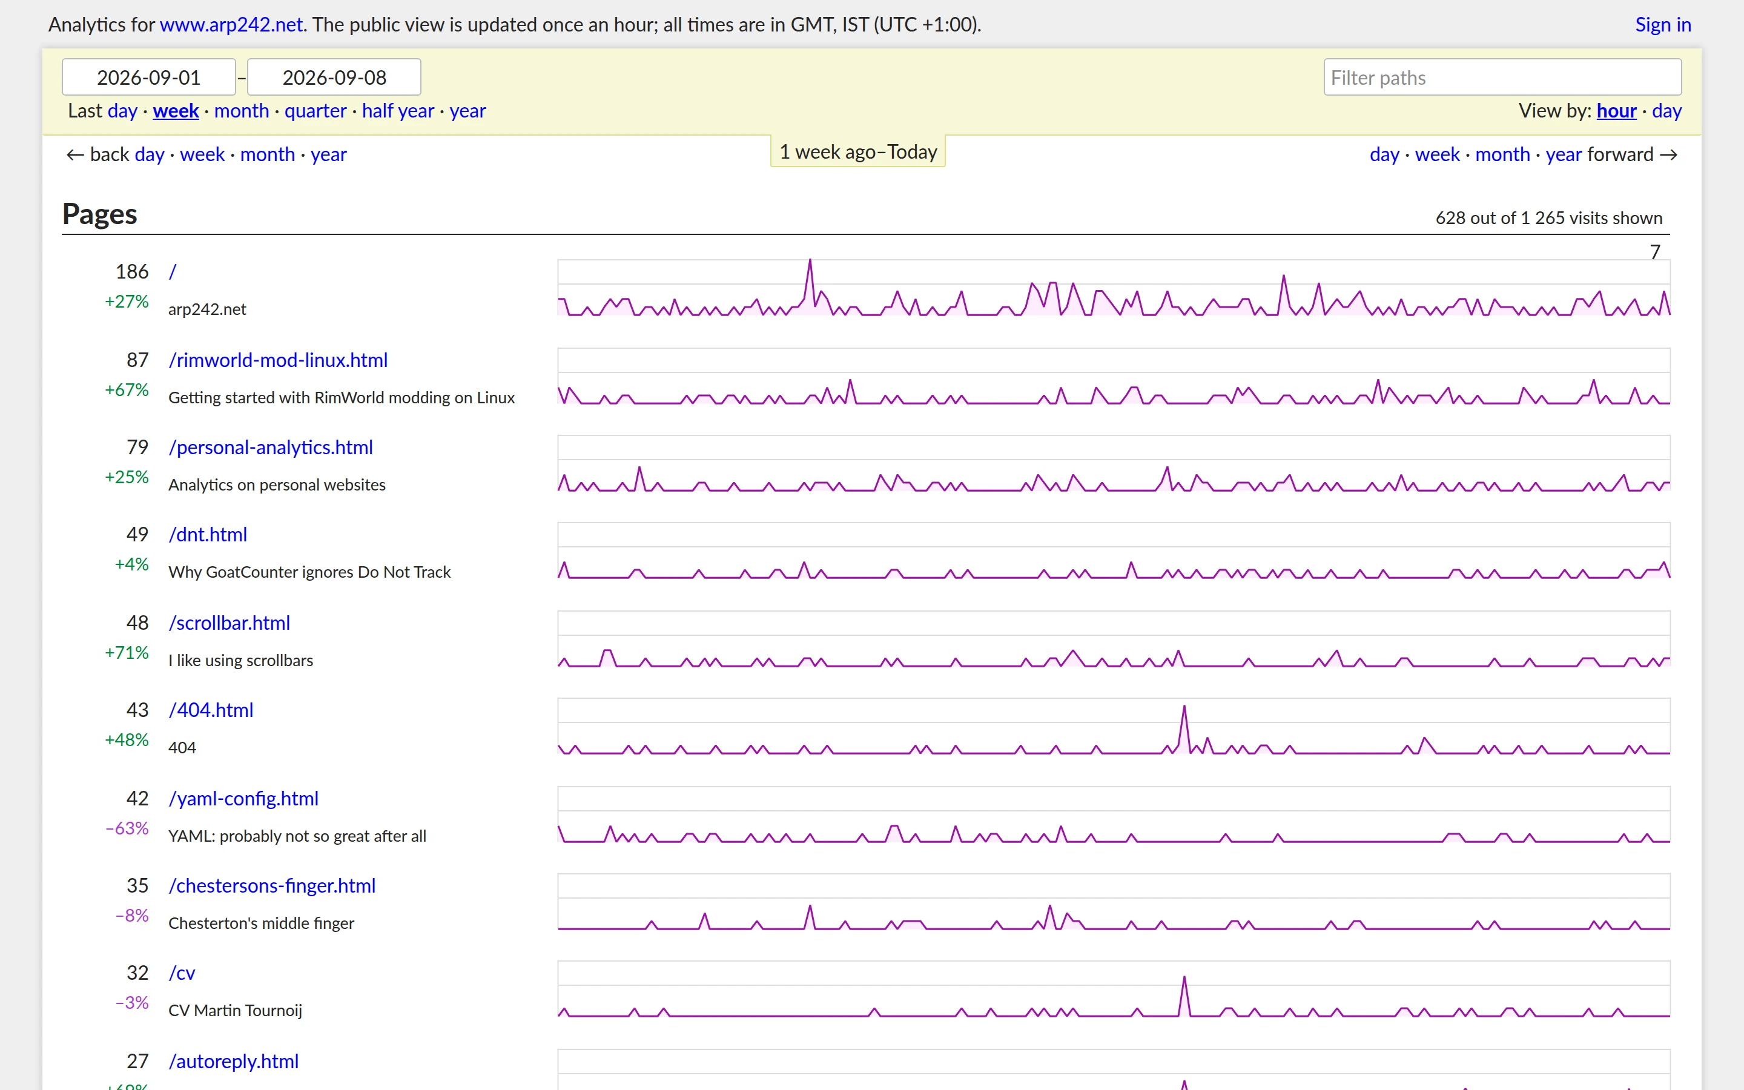Click the yaml-config hourly chart
1744x1090 pixels.
tap(1114, 814)
